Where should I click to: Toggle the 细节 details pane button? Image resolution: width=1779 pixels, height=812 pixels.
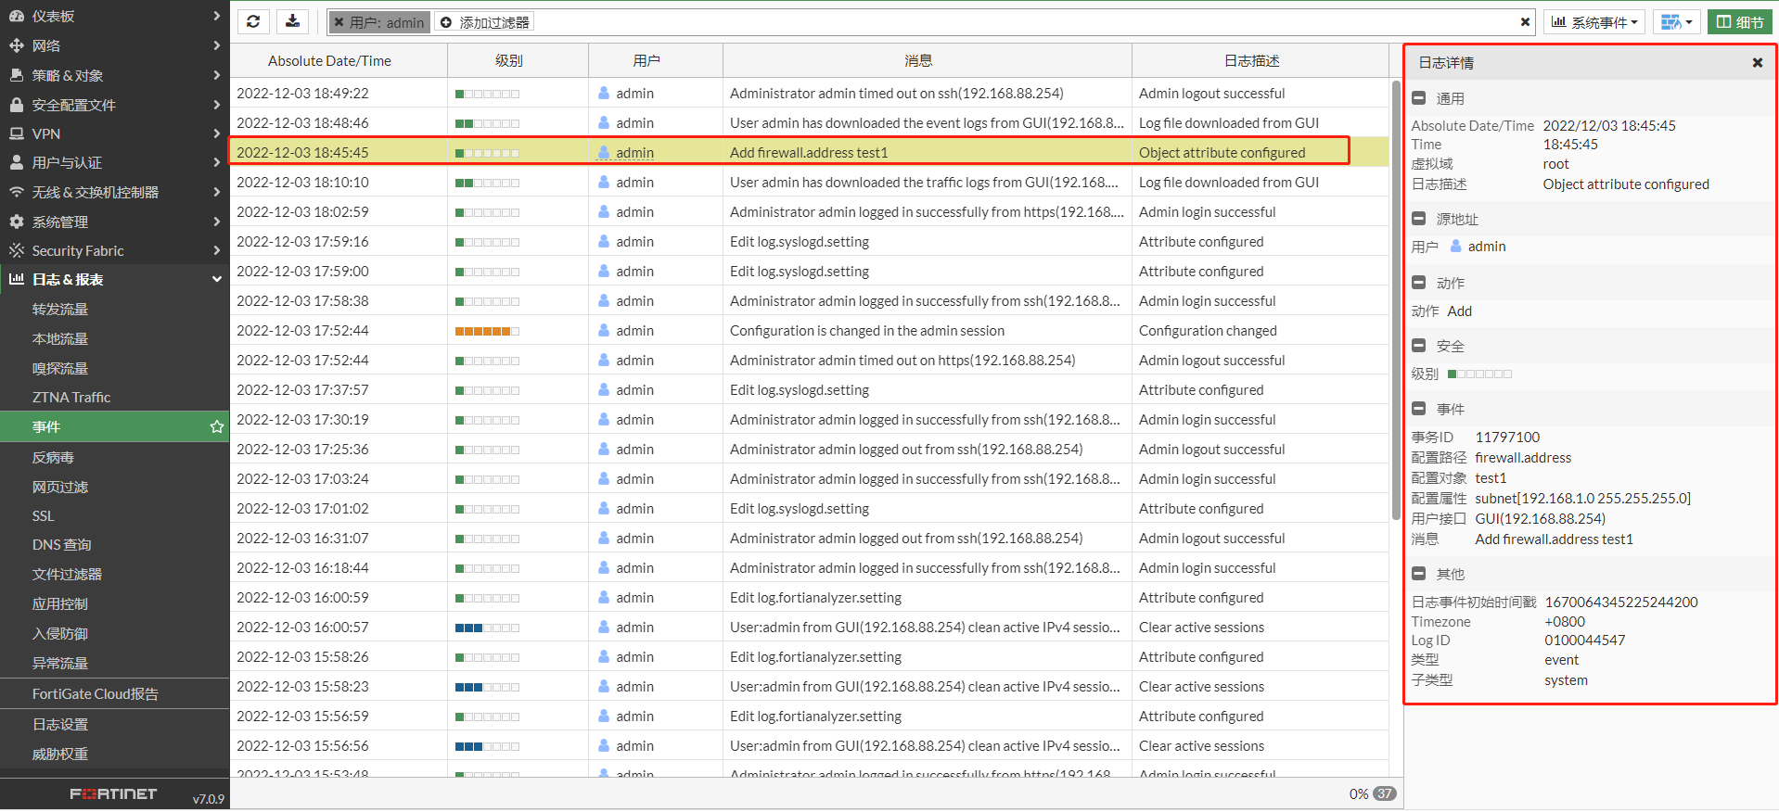pos(1740,22)
